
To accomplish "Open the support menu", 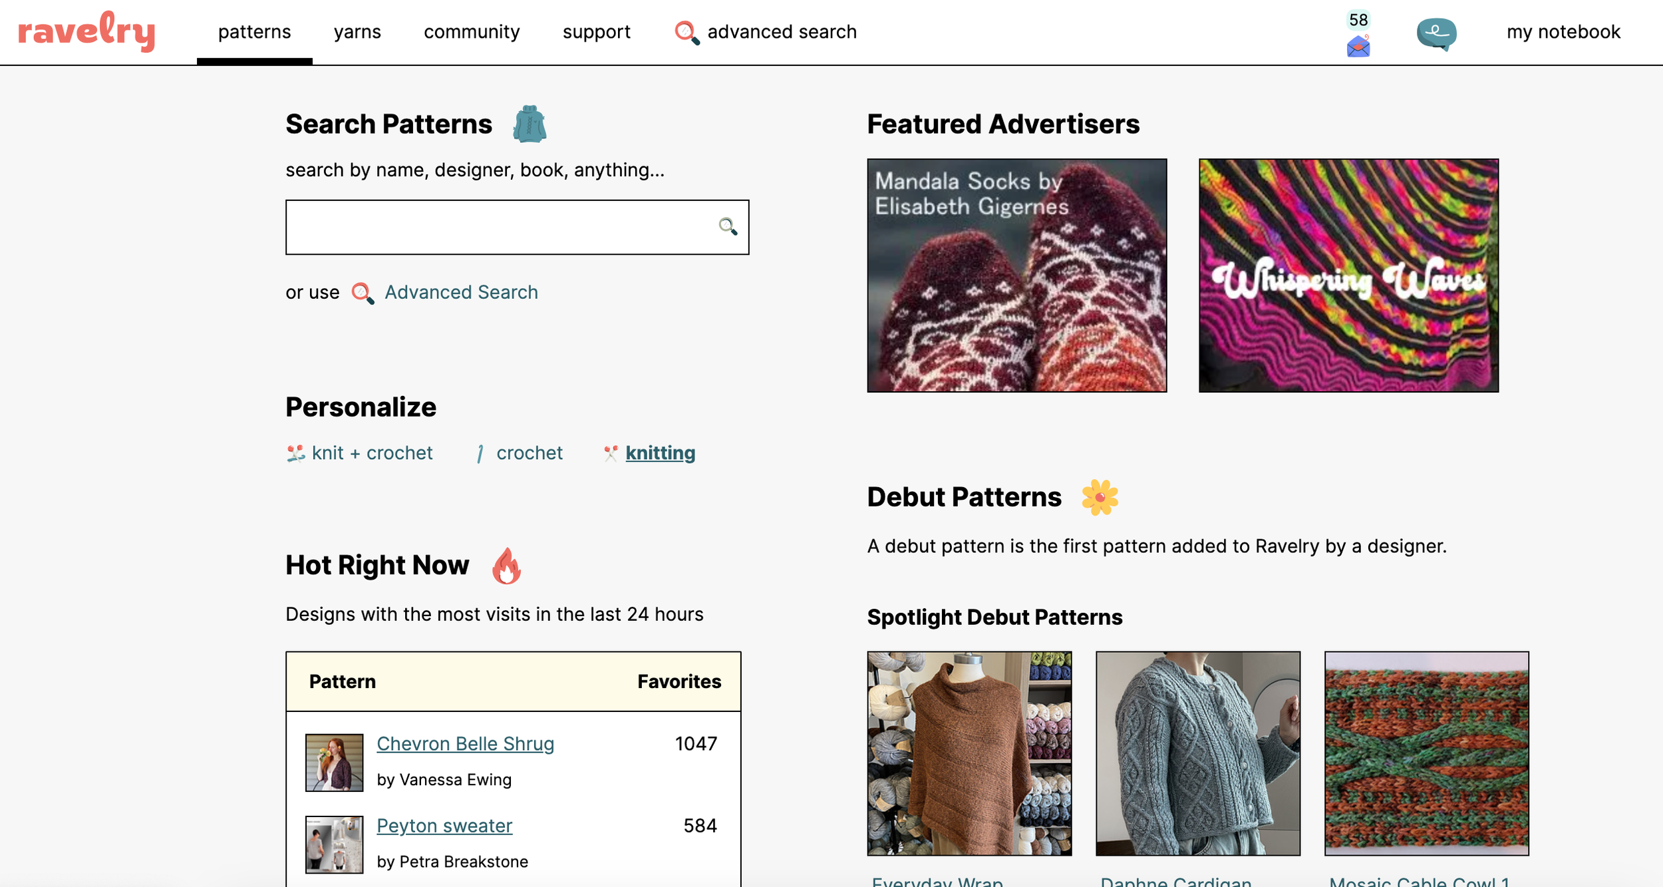I will tap(596, 32).
